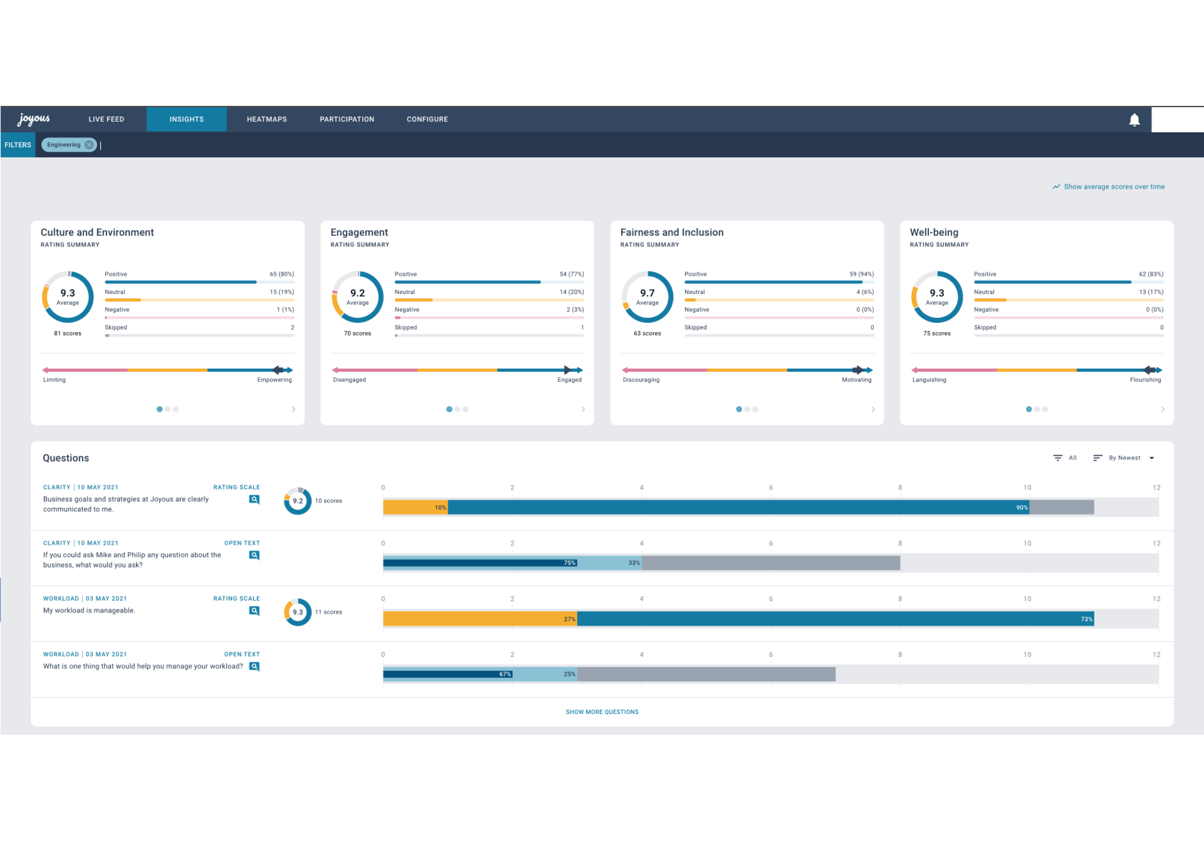Click next chevron on Engagement card
1204x844 pixels.
(x=583, y=409)
